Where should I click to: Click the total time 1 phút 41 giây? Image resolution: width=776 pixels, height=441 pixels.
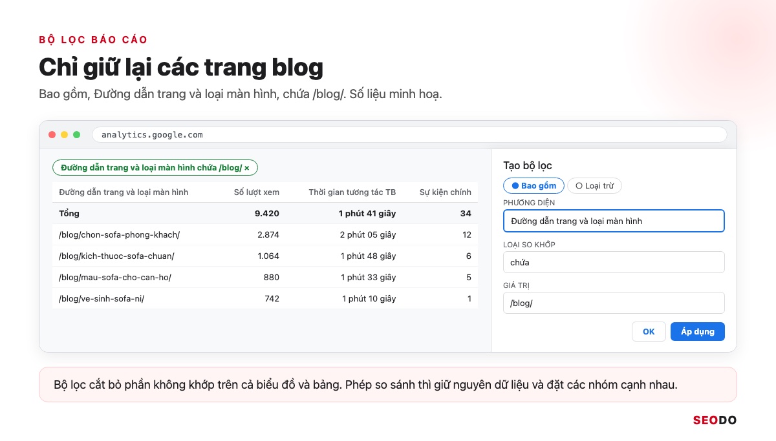pyautogui.click(x=367, y=213)
